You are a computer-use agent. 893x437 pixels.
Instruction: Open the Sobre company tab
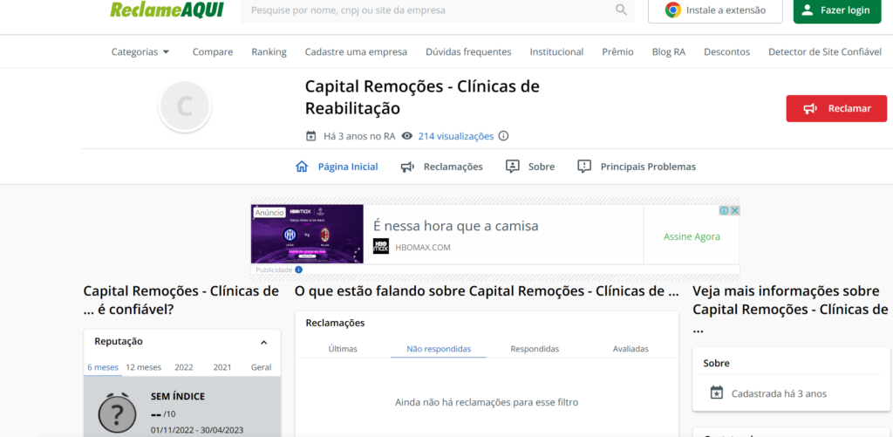[530, 167]
